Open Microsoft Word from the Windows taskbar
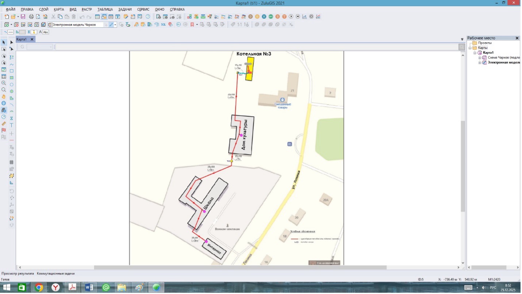 pos(89,287)
